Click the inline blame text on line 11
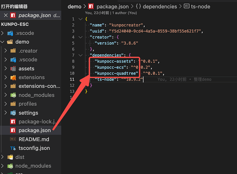 (x=185, y=79)
